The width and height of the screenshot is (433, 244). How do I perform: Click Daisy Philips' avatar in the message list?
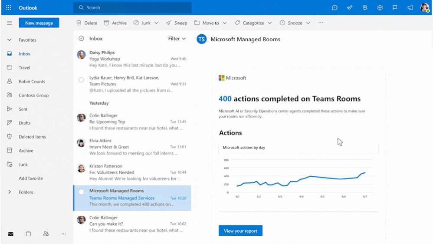(x=81, y=55)
